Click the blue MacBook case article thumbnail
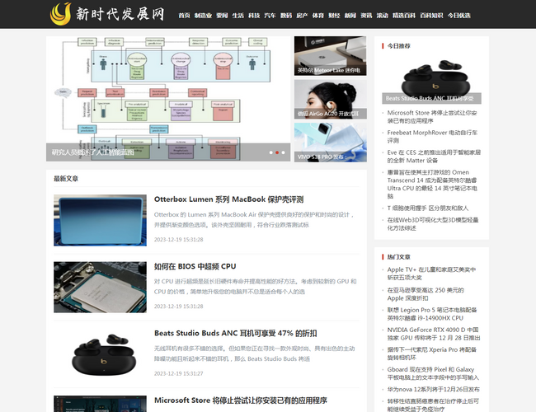This screenshot has height=412, width=536. [100, 220]
